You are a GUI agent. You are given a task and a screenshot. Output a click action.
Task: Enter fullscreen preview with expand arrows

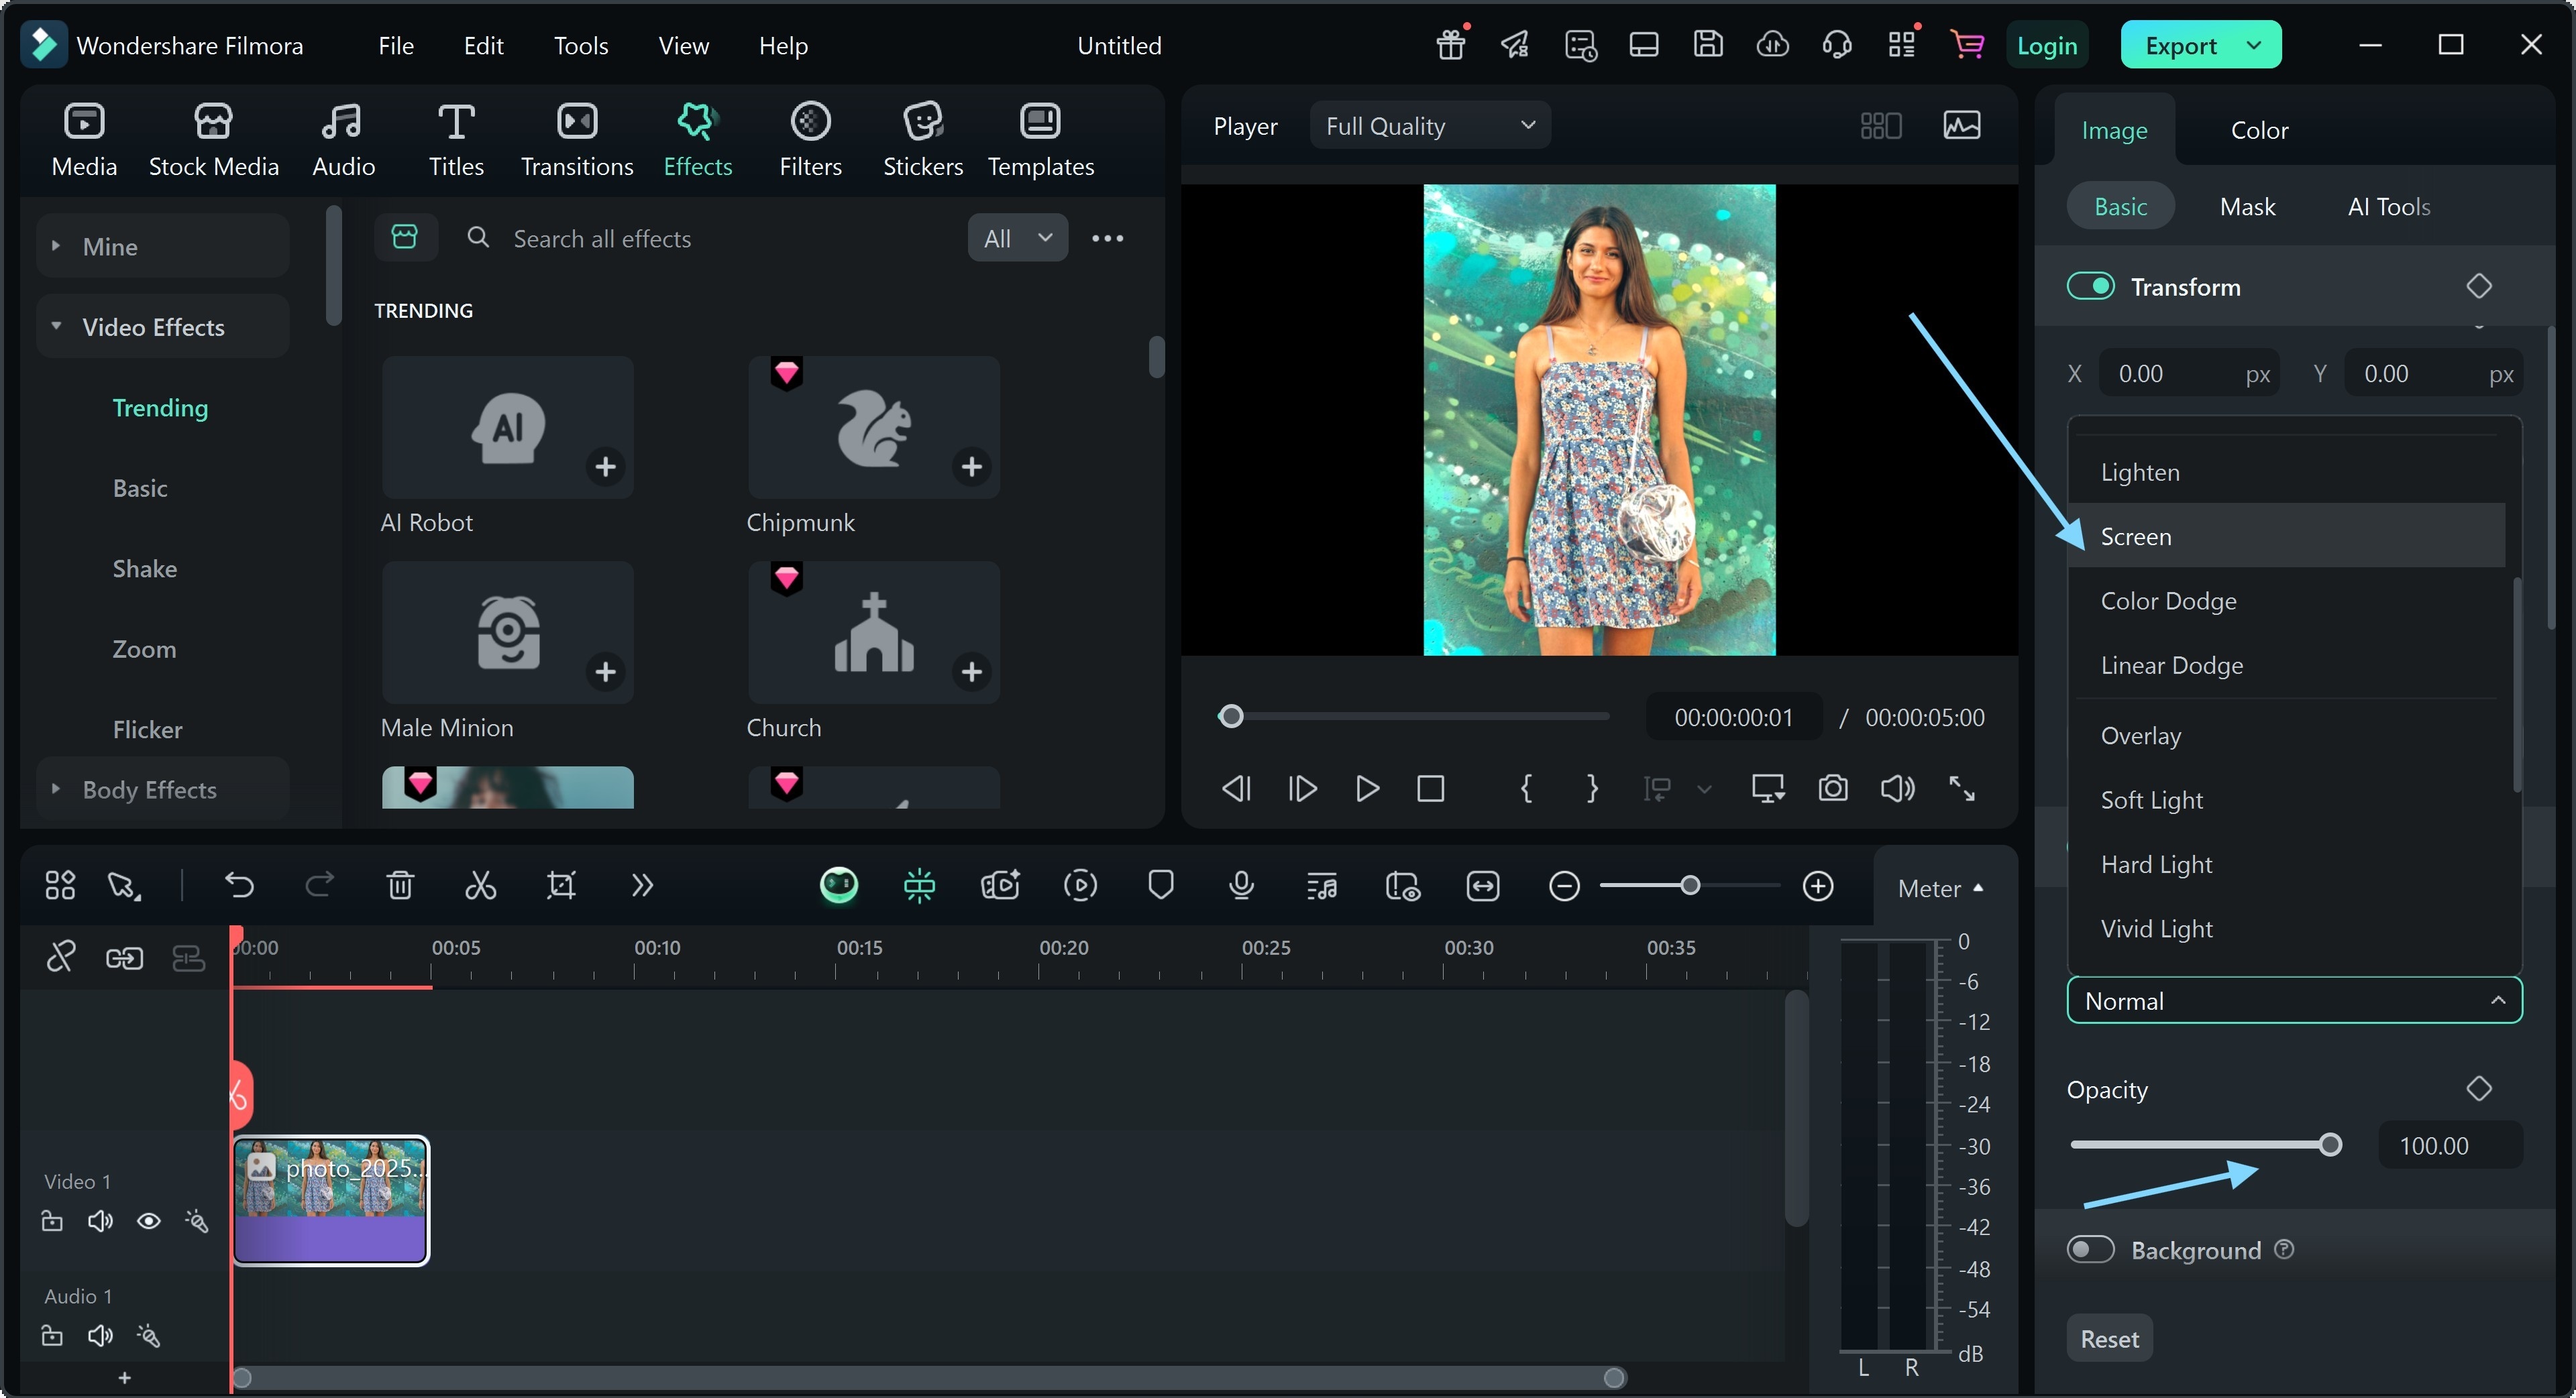1961,789
